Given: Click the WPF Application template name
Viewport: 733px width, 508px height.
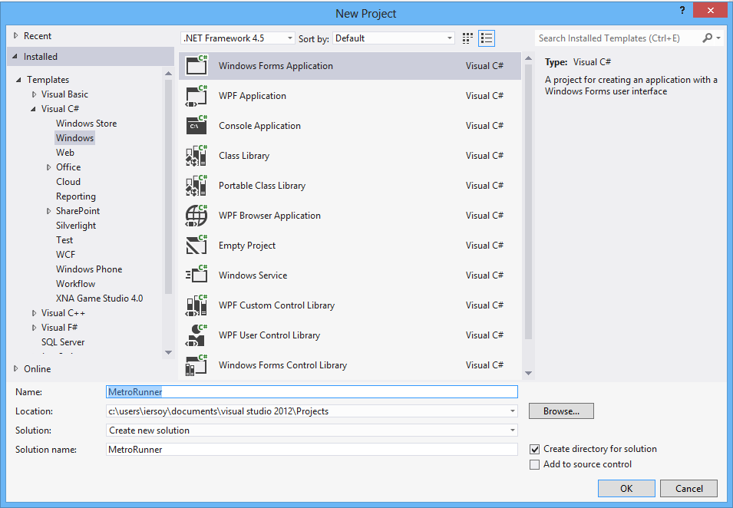Looking at the screenshot, I should [253, 96].
